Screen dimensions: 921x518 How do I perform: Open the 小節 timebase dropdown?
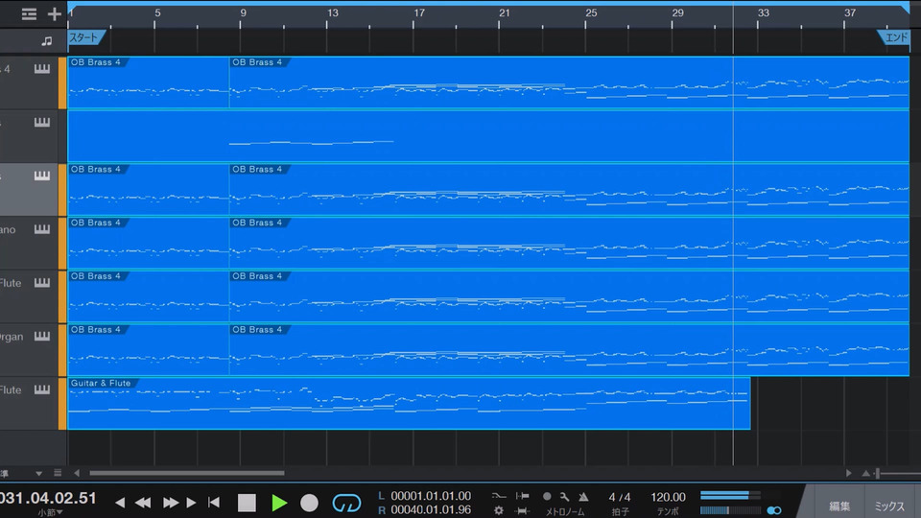pyautogui.click(x=50, y=512)
